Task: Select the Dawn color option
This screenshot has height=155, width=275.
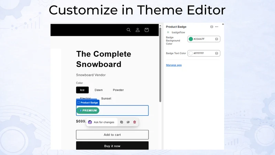Action: click(x=99, y=90)
